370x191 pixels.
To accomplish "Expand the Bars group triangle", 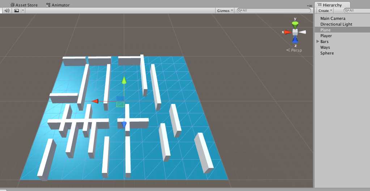I will tap(318, 42).
